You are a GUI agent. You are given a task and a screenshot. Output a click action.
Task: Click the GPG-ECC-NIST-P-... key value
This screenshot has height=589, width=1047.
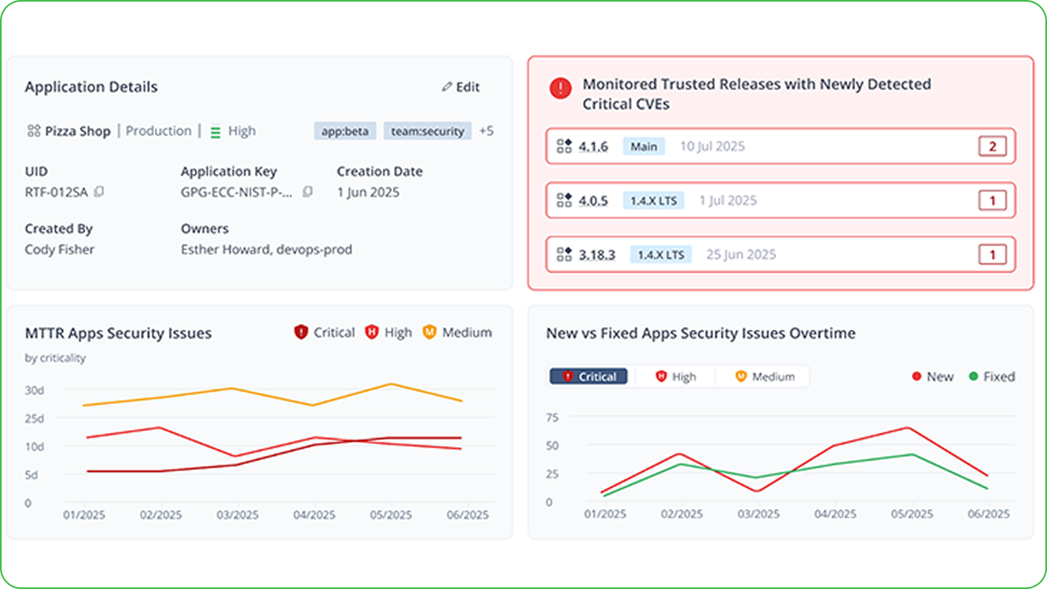click(237, 192)
